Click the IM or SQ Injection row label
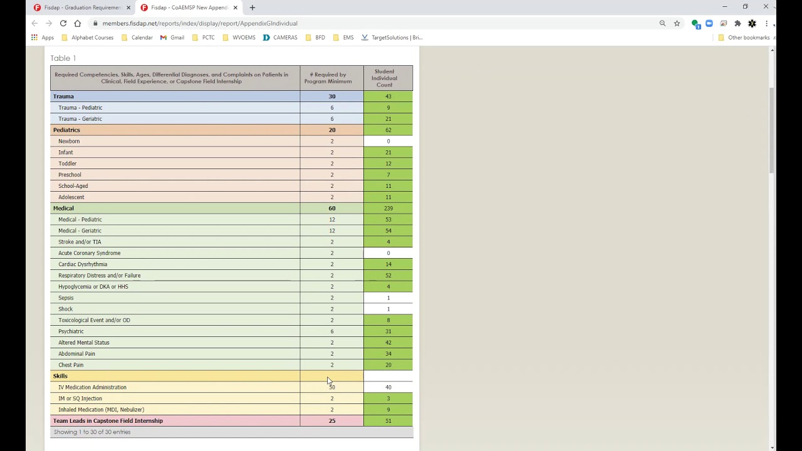 [80, 398]
